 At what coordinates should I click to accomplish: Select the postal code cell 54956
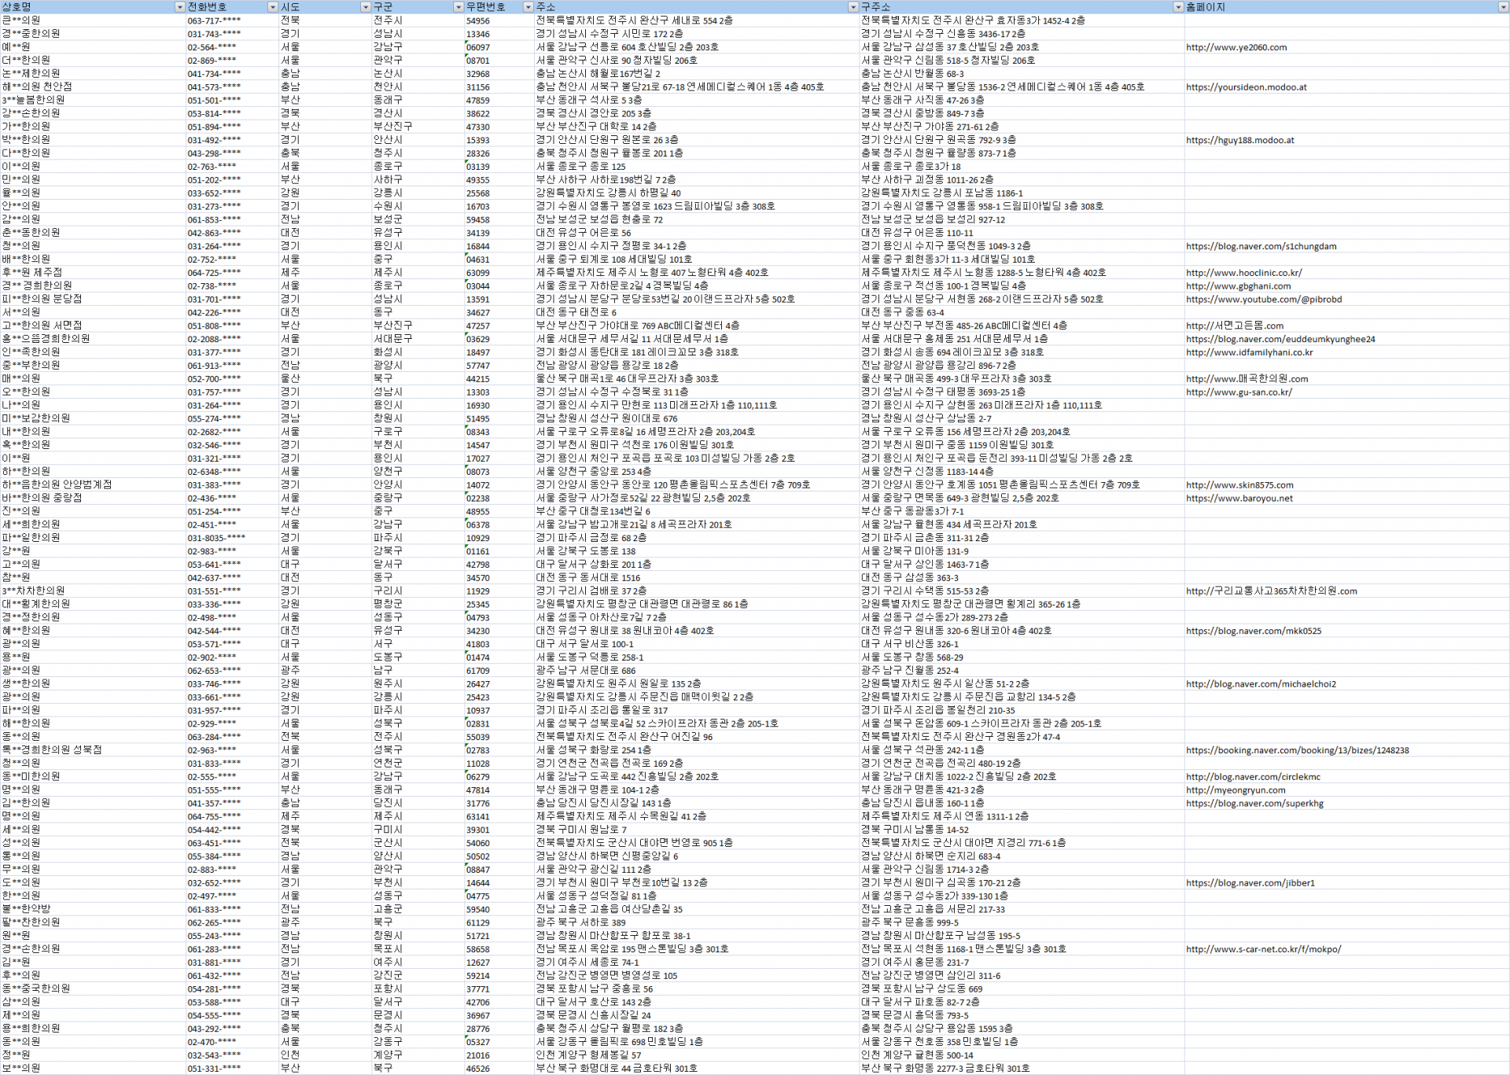(477, 21)
